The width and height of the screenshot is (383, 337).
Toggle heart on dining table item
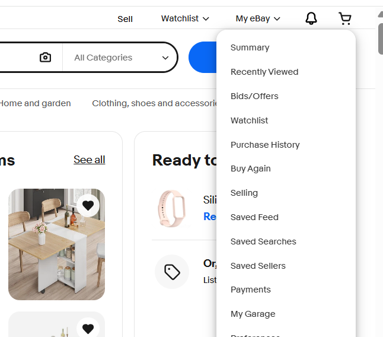[x=88, y=205]
